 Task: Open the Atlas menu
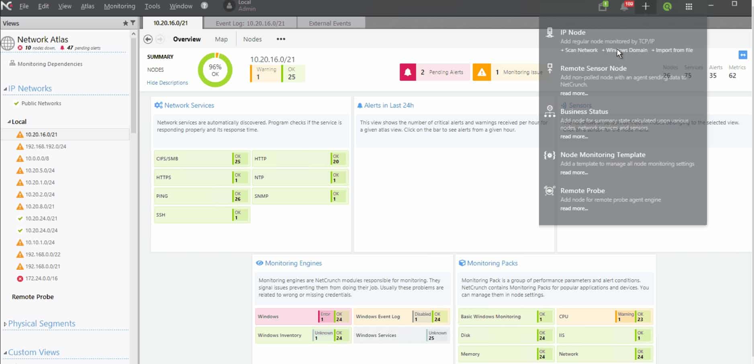88,6
